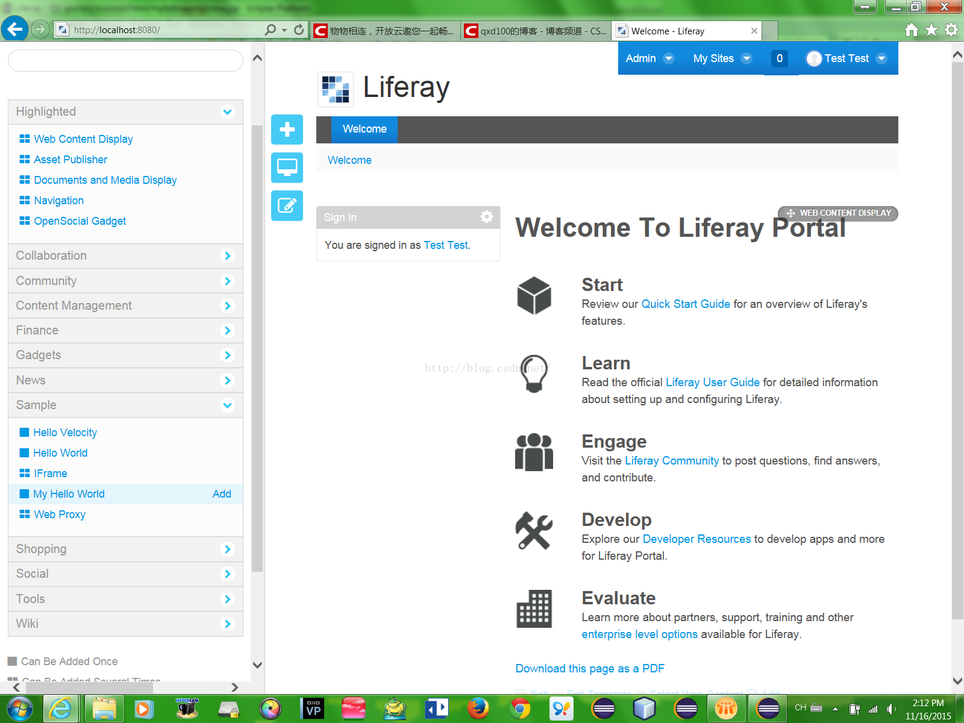Open browser Favorites star icon
The width and height of the screenshot is (964, 723).
(x=931, y=30)
